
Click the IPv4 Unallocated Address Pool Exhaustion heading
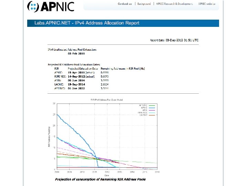point(72,50)
